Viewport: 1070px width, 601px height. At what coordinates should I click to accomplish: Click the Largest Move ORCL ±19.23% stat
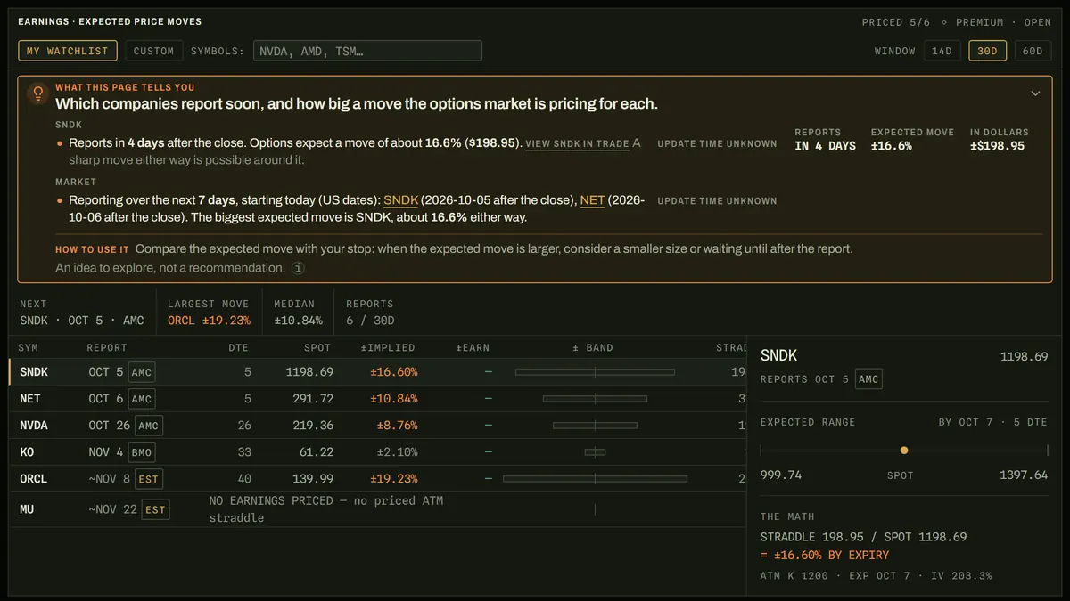(x=209, y=312)
